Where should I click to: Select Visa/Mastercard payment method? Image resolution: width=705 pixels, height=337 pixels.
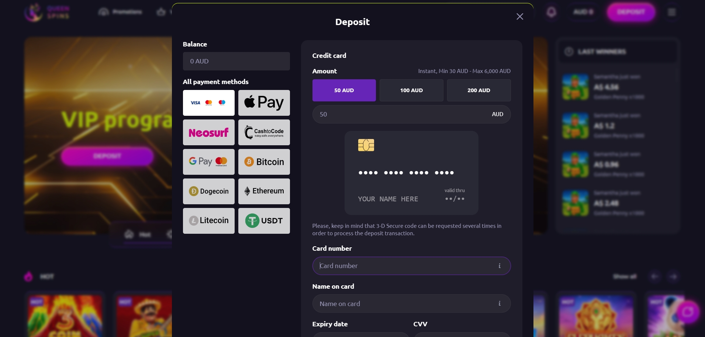coord(208,103)
